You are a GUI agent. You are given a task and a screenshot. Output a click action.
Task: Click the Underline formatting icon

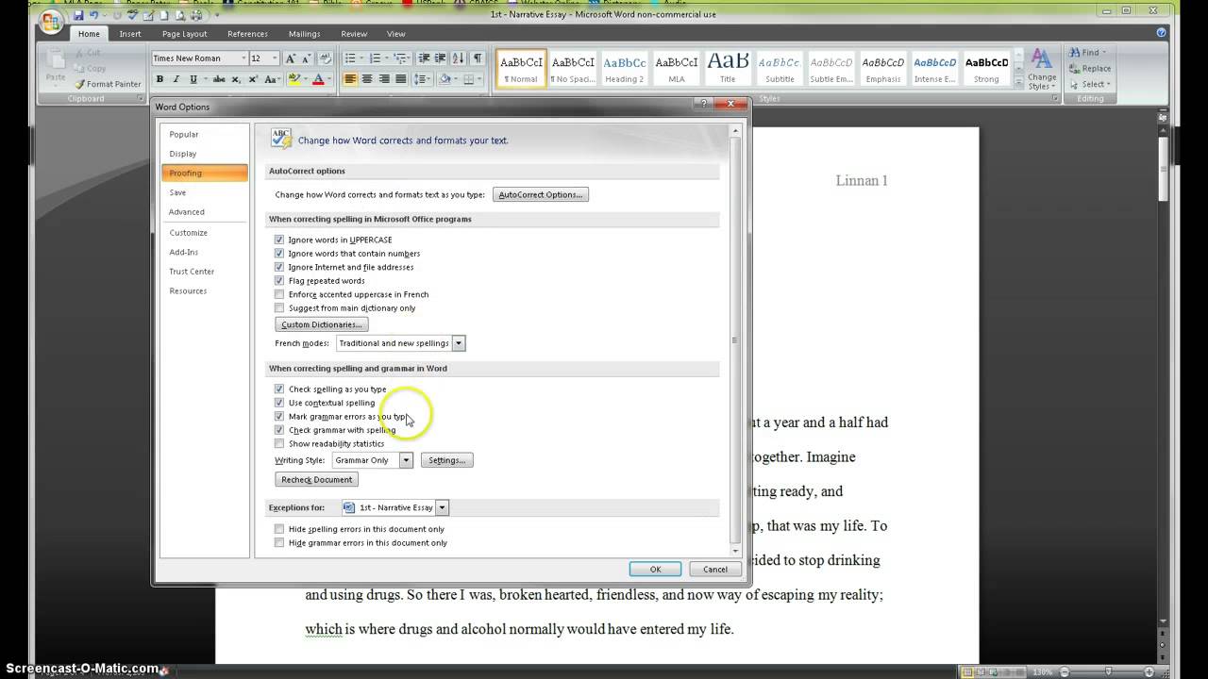coord(193,79)
